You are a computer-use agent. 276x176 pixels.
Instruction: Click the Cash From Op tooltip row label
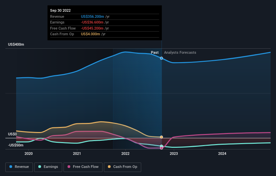[x=62, y=34]
